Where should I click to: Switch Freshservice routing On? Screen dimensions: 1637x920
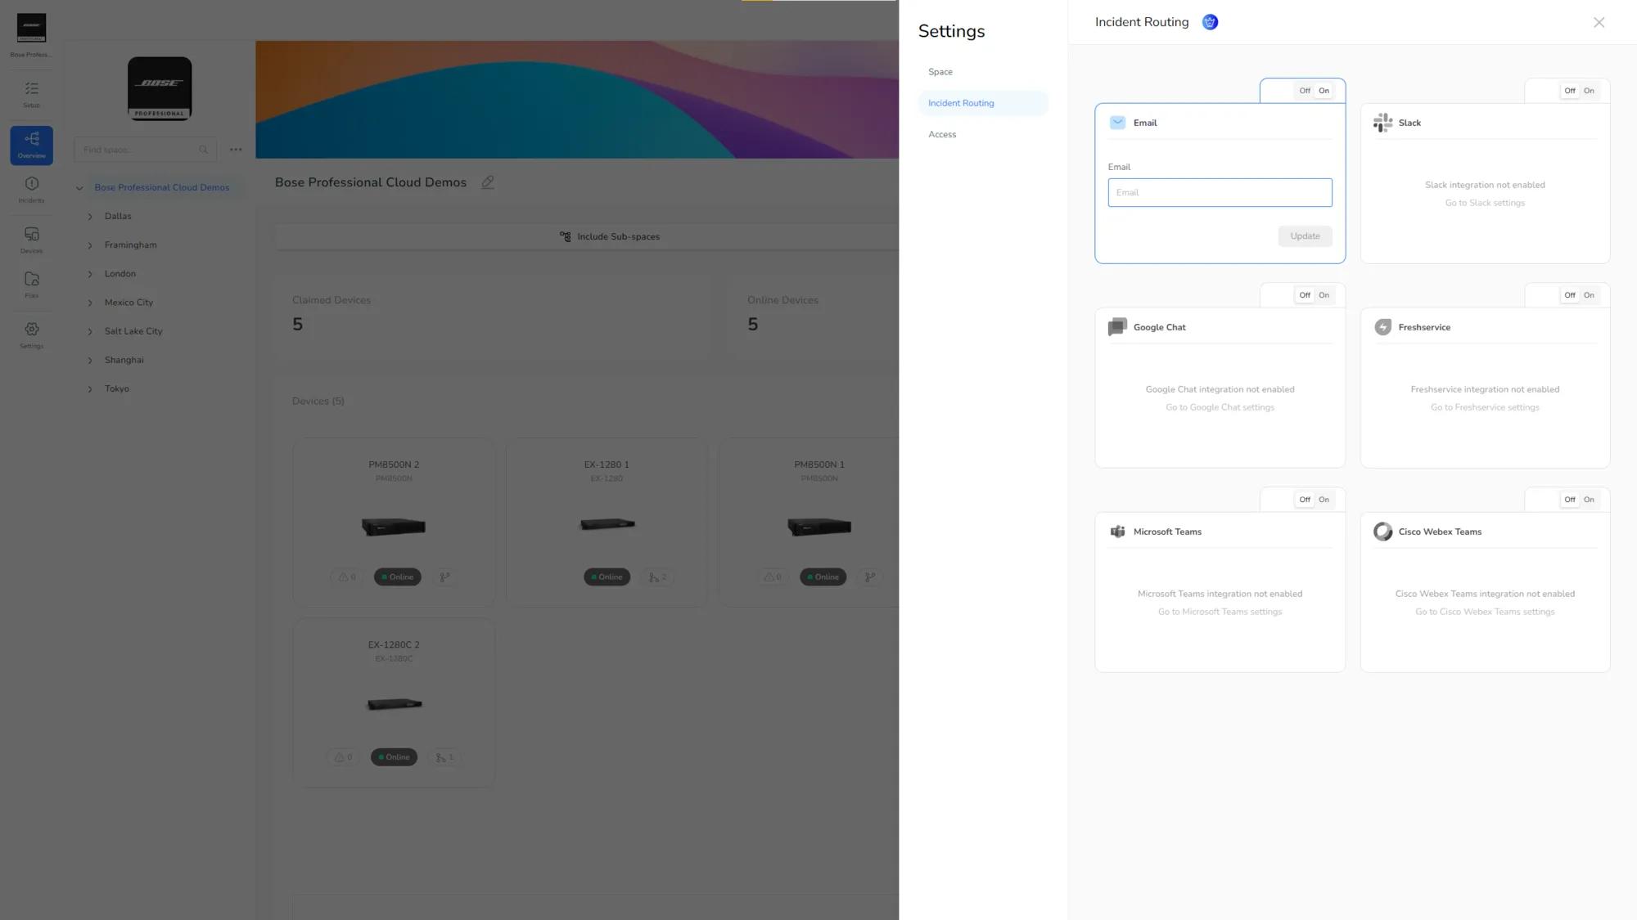click(x=1589, y=295)
